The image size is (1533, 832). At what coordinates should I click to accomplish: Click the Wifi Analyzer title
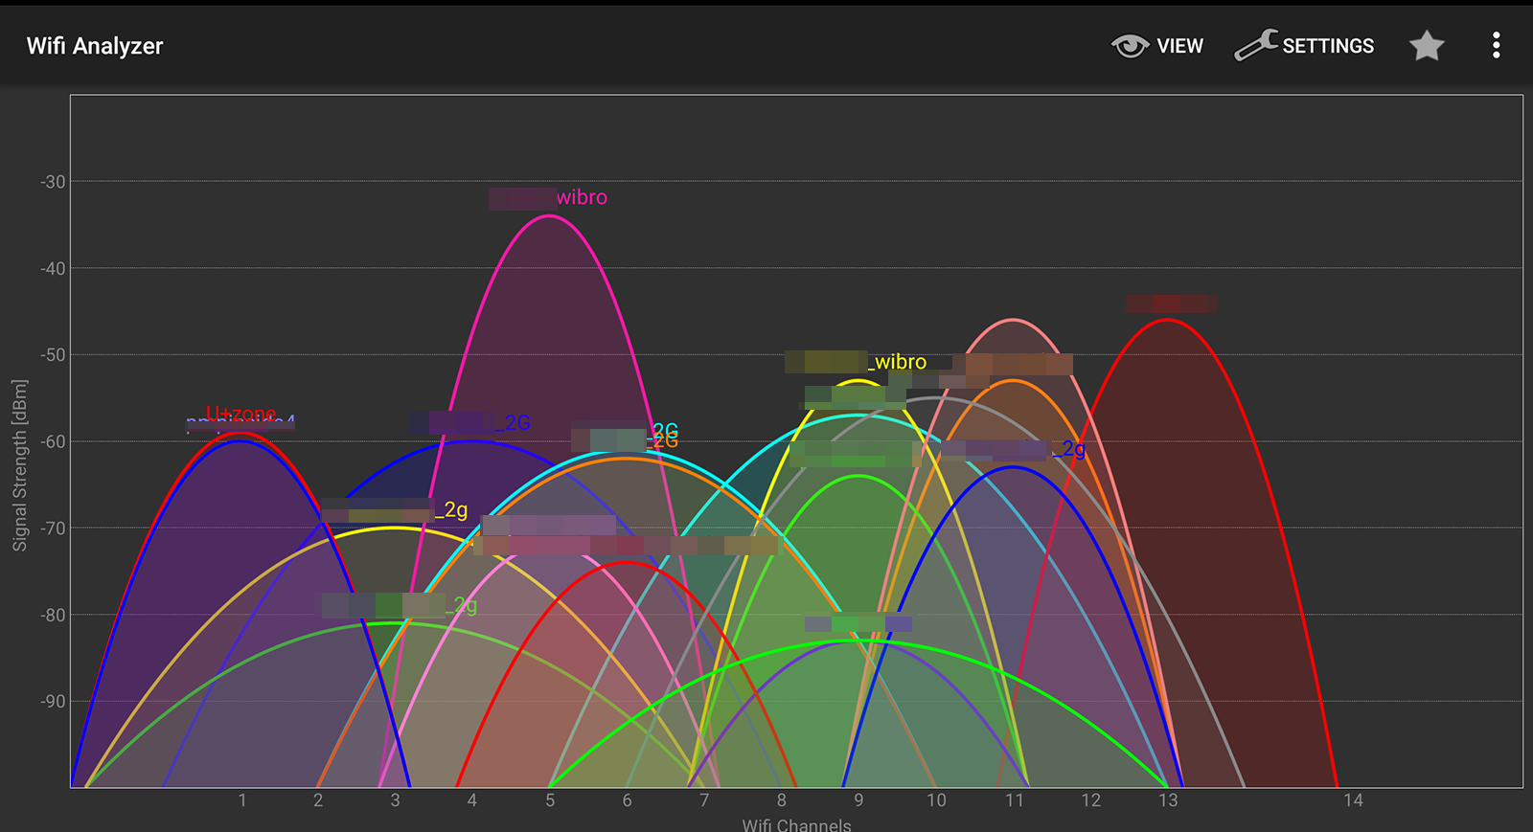pos(95,46)
